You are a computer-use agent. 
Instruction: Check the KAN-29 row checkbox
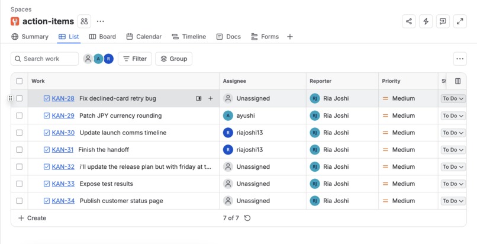point(20,115)
